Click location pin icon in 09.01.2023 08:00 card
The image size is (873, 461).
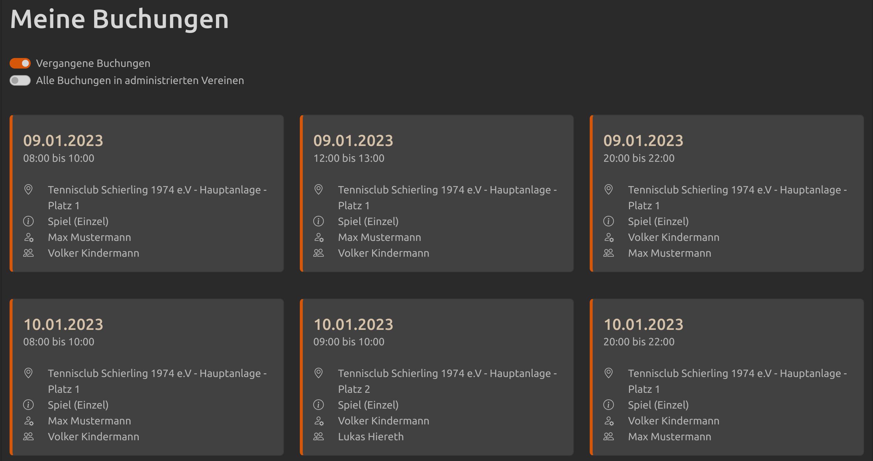point(28,189)
